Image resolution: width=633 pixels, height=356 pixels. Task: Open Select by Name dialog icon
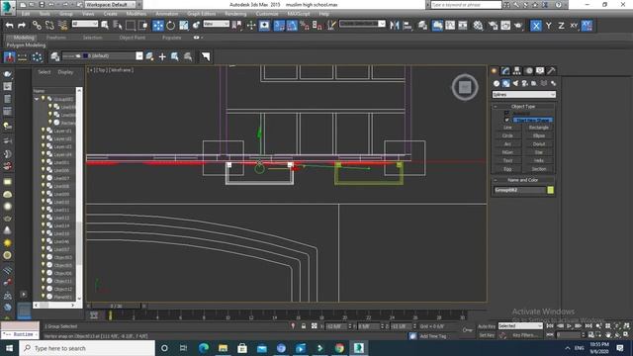click(x=118, y=26)
